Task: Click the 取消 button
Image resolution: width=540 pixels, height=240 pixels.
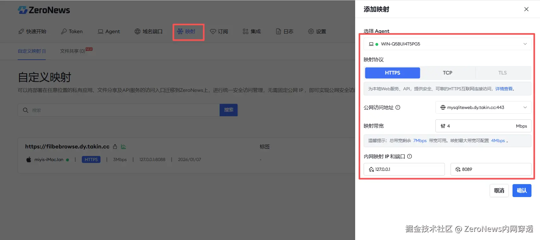Action: click(x=499, y=190)
